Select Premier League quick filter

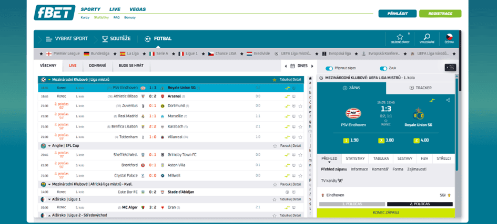(x=63, y=54)
